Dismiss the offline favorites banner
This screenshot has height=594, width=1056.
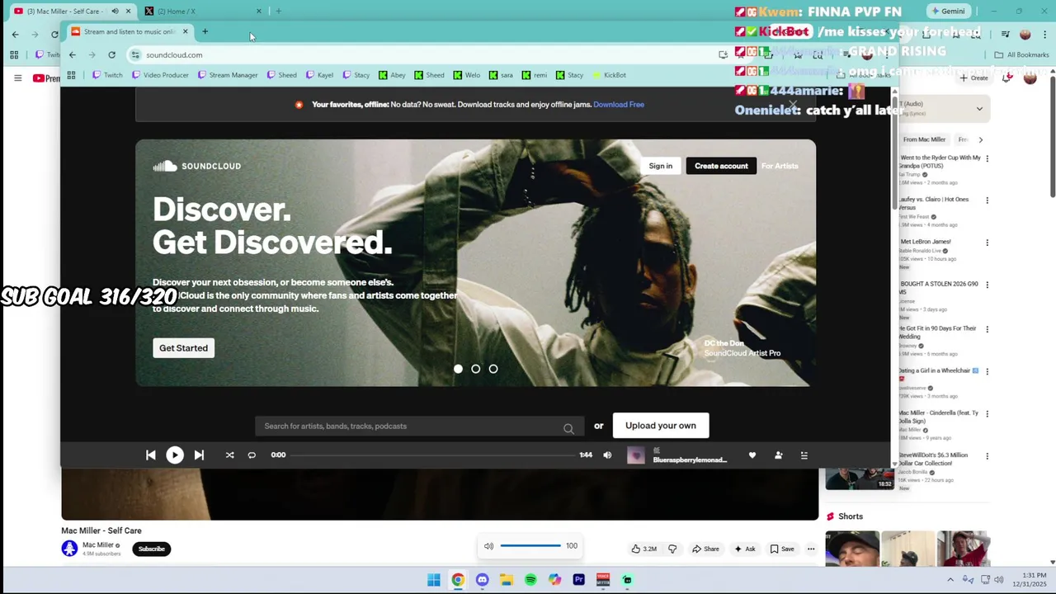[x=793, y=105]
